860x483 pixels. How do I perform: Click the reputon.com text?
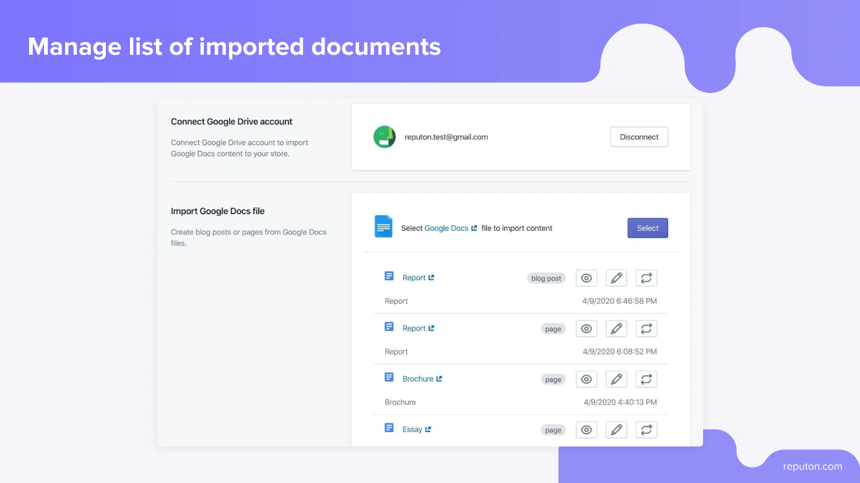(x=813, y=466)
